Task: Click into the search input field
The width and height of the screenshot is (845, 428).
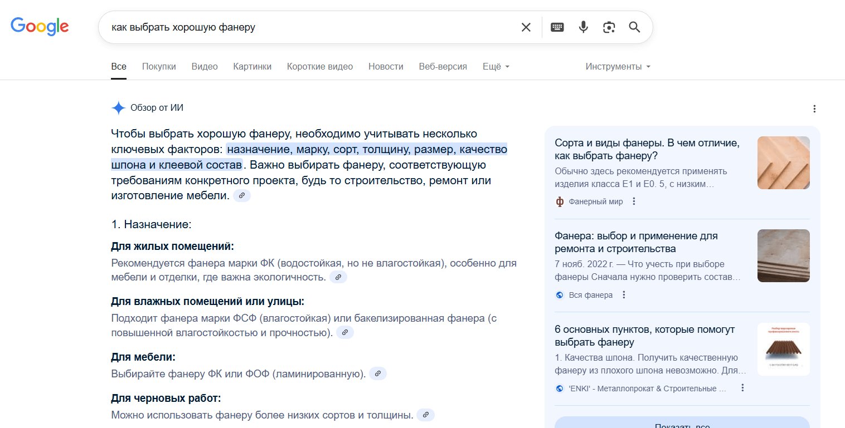Action: 312,27
